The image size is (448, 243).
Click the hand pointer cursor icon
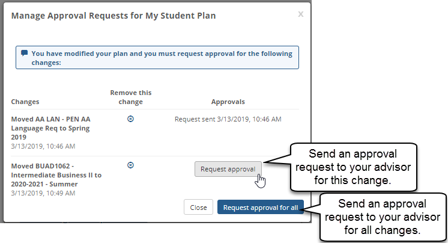point(260,180)
